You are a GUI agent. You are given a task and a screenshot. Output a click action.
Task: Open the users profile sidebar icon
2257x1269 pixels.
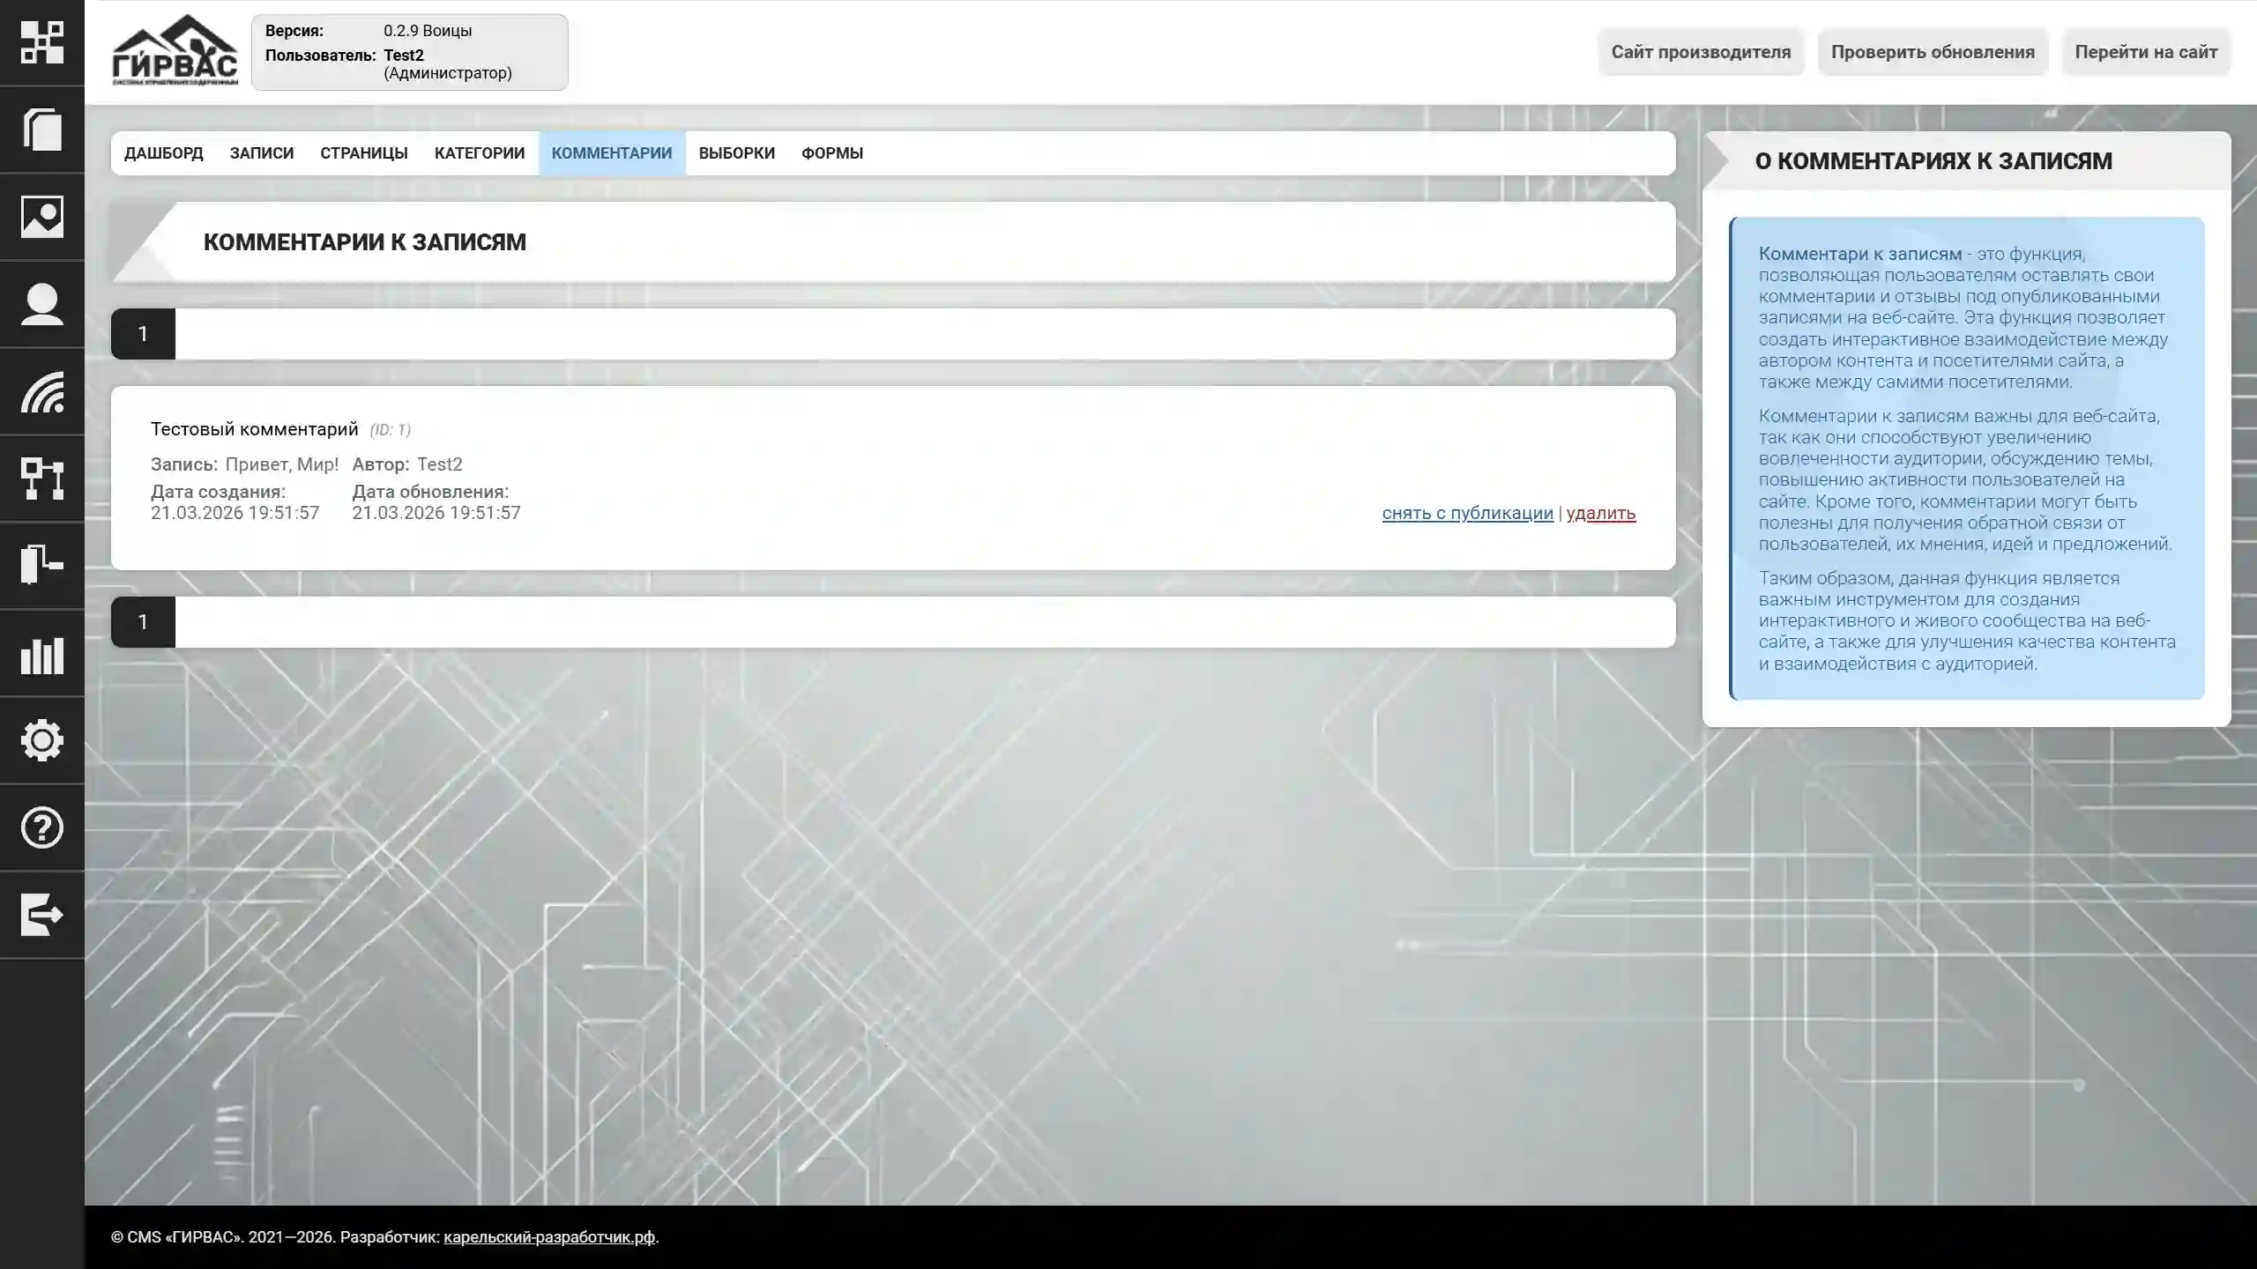41,304
